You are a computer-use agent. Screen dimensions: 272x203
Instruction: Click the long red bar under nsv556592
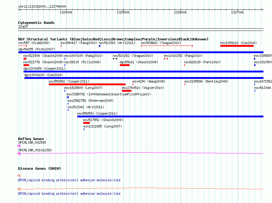click(x=87, y=84)
